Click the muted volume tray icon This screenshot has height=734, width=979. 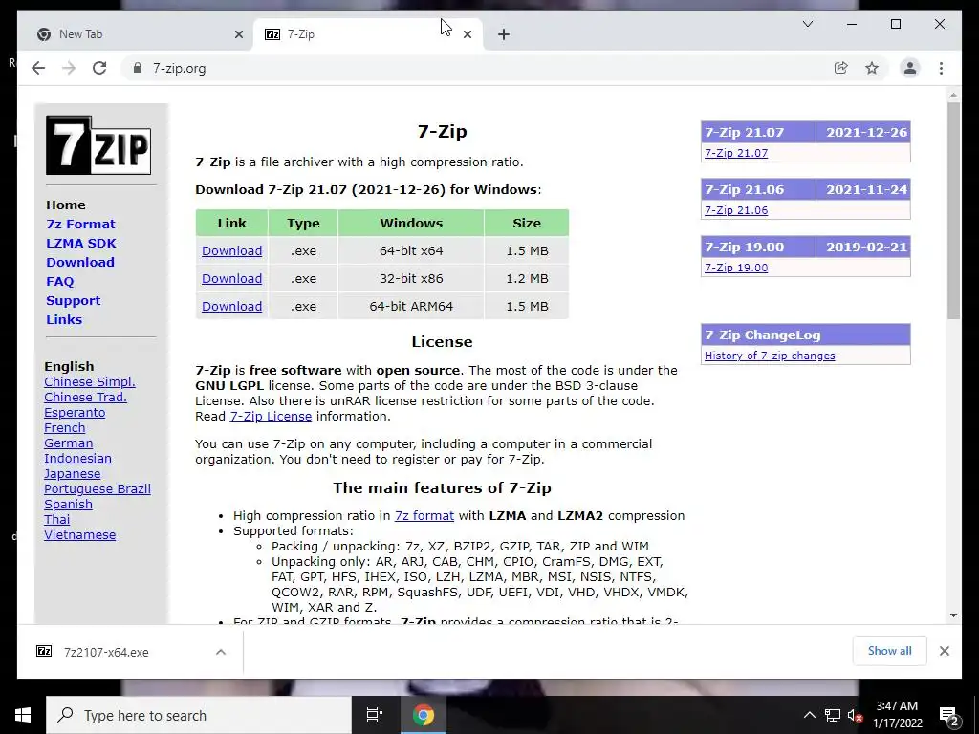pyautogui.click(x=855, y=715)
